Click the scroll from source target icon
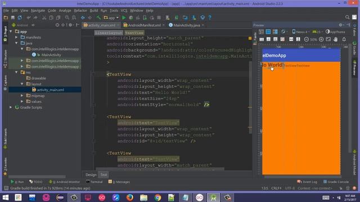This screenshot has width=360, height=202. [x=57, y=25]
